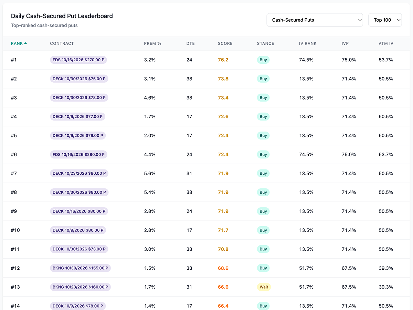Select score 73.8 in row #2

pos(223,79)
